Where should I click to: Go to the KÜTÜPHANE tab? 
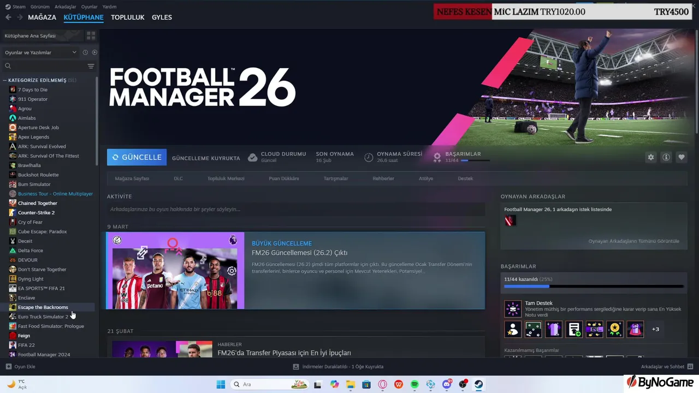click(84, 17)
